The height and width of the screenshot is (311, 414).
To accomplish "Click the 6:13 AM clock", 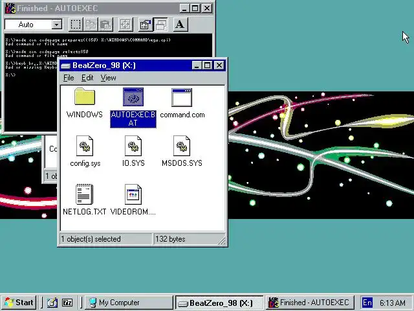I will pos(393,303).
